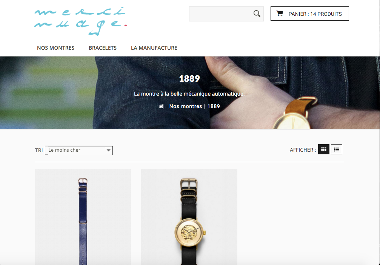Open the merci nuage logo homepage

(81, 21)
